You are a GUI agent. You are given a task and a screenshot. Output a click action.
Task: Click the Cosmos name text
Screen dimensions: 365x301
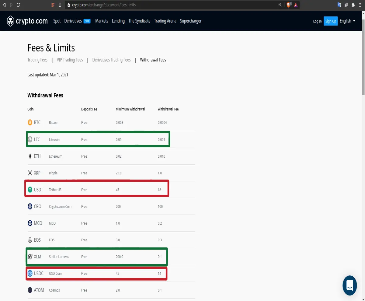point(54,290)
